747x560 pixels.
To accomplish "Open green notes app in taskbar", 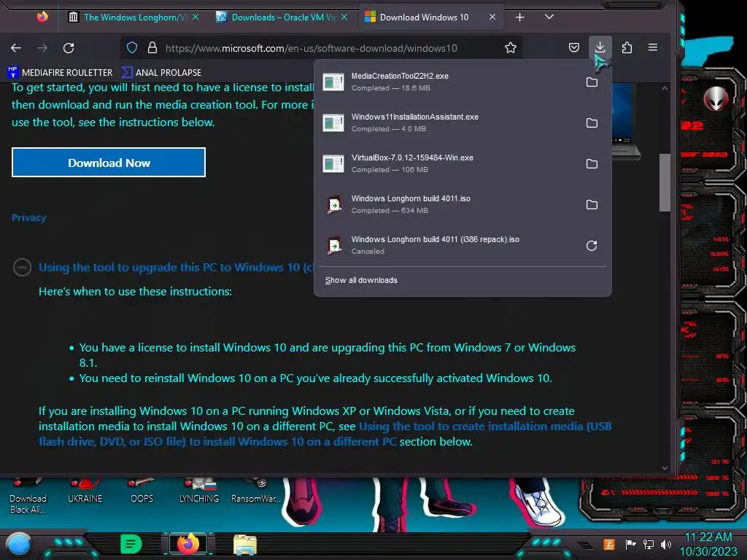I will pyautogui.click(x=131, y=544).
